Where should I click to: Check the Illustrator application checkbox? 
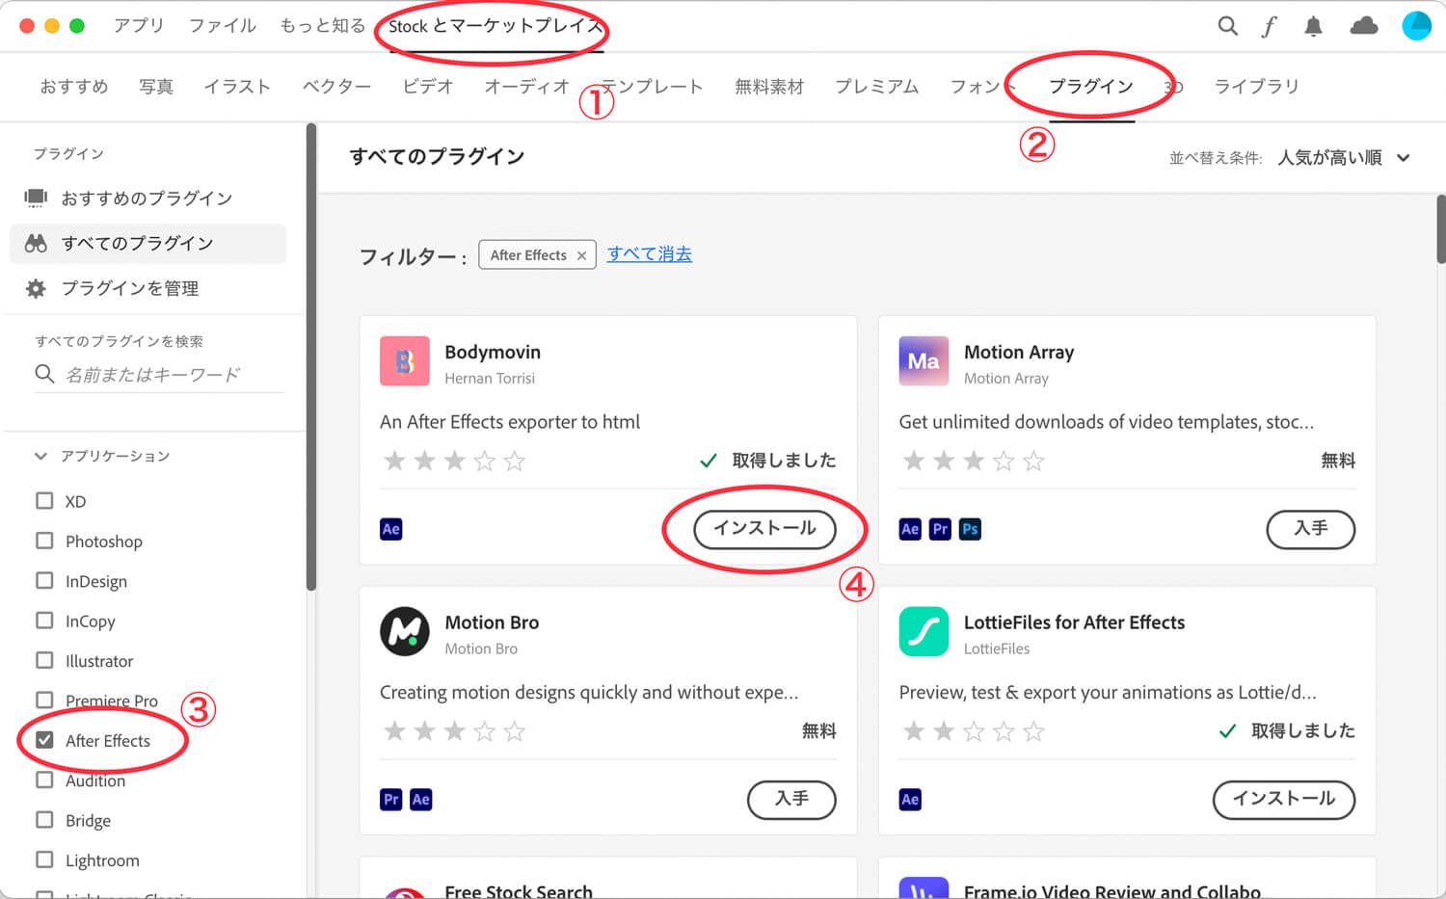click(x=44, y=660)
